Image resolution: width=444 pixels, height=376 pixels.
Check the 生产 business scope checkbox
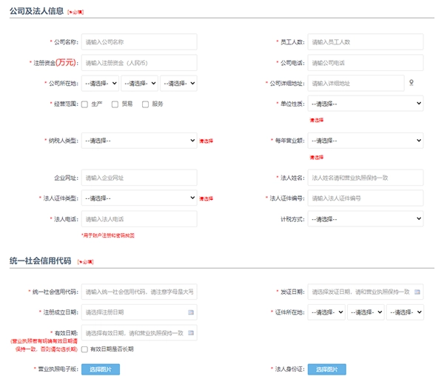[85, 104]
